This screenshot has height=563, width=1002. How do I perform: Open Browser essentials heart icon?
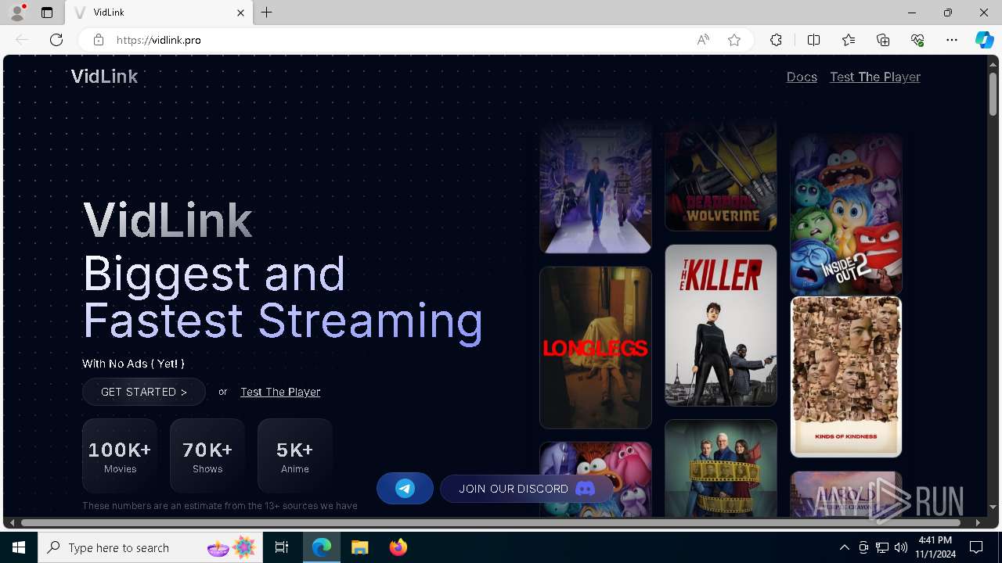click(917, 40)
